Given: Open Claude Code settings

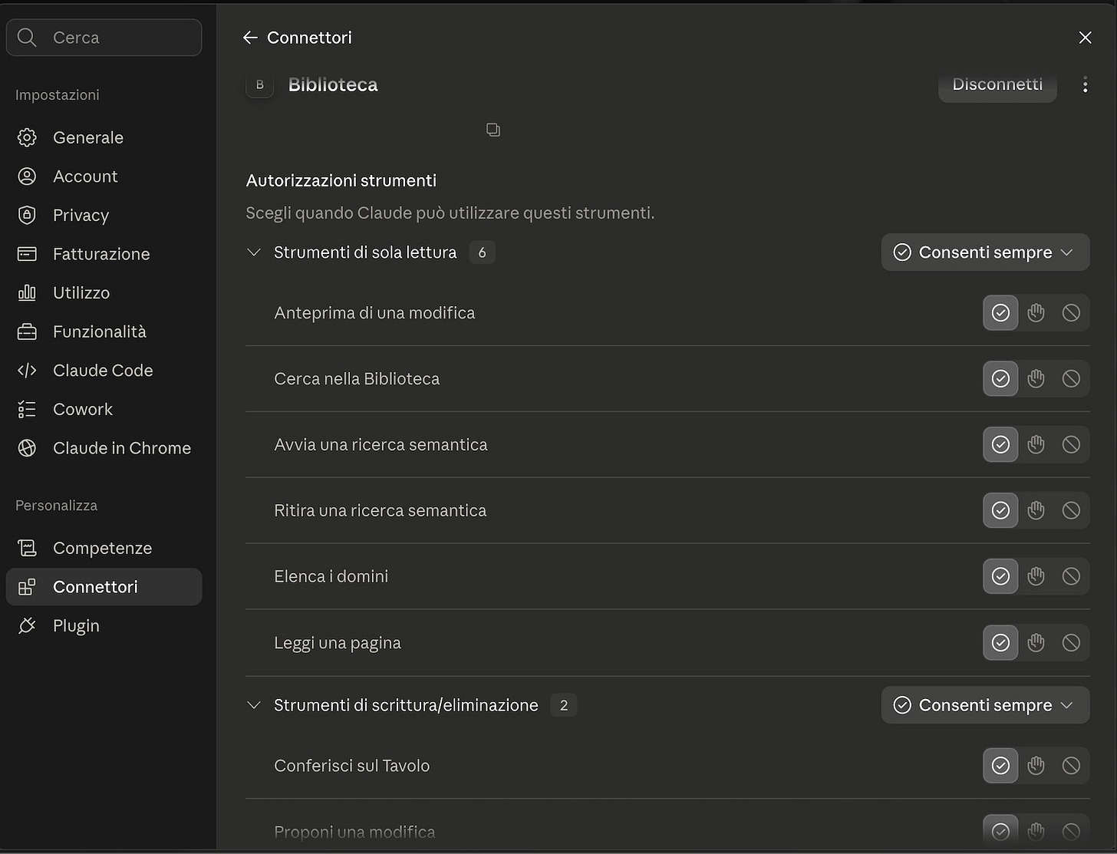Looking at the screenshot, I should pyautogui.click(x=104, y=371).
